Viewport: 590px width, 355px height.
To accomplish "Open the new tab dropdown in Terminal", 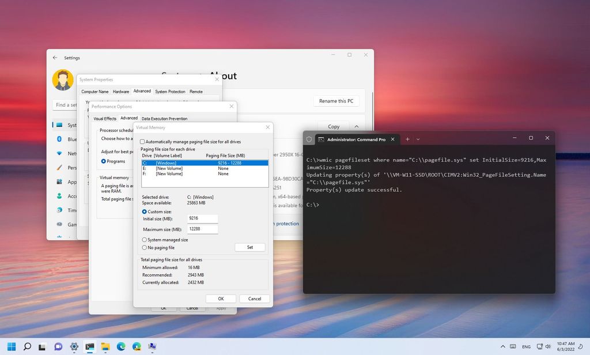I will click(x=418, y=139).
